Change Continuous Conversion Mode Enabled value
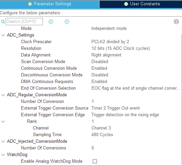 pos(99,68)
